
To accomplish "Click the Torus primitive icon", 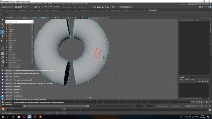I will pos(7,34).
